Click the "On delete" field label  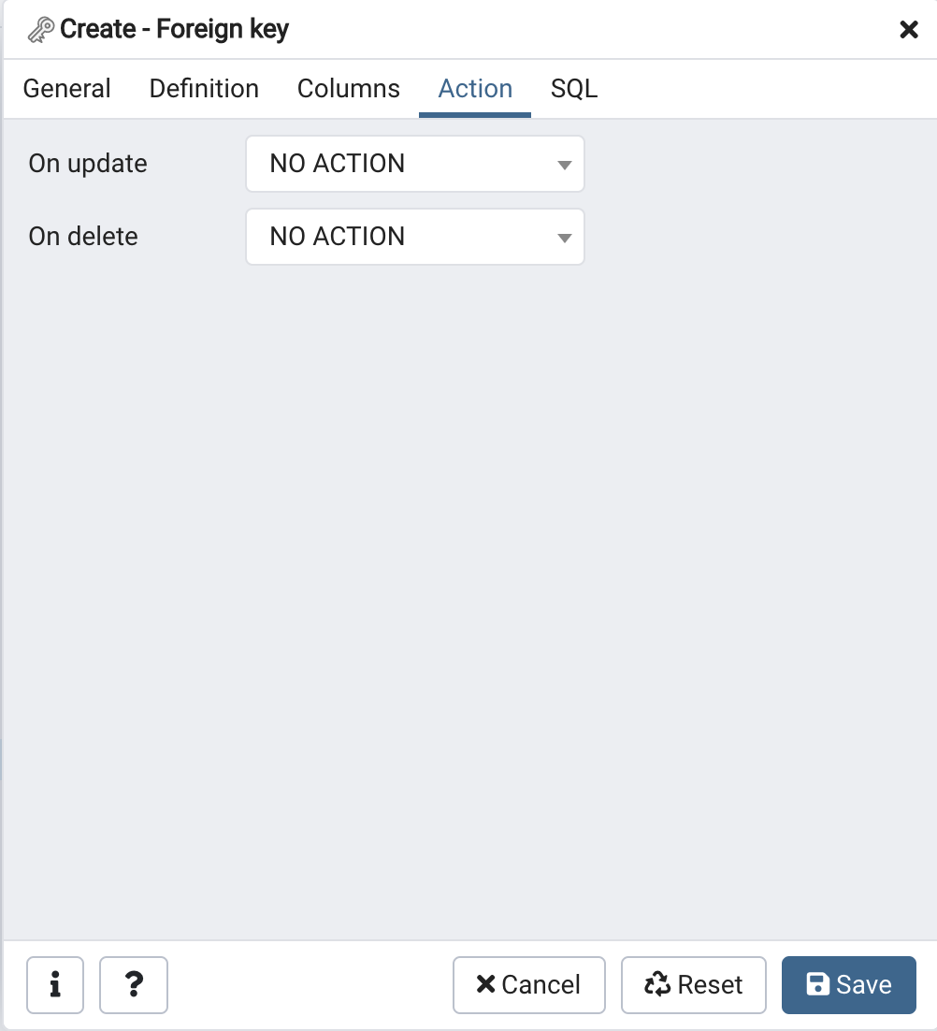point(83,237)
